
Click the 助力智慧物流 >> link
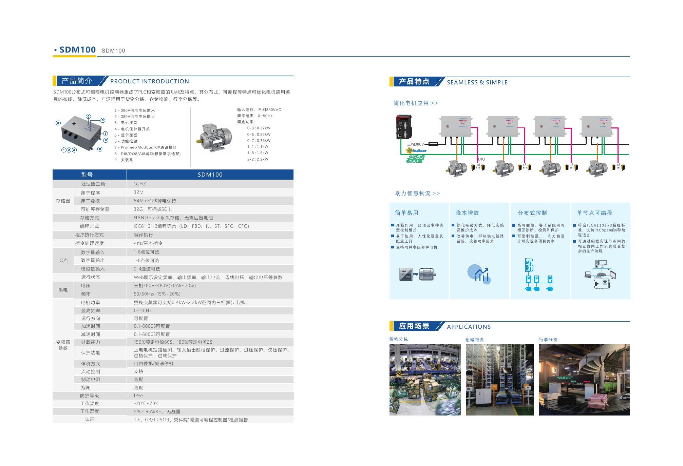pos(417,193)
